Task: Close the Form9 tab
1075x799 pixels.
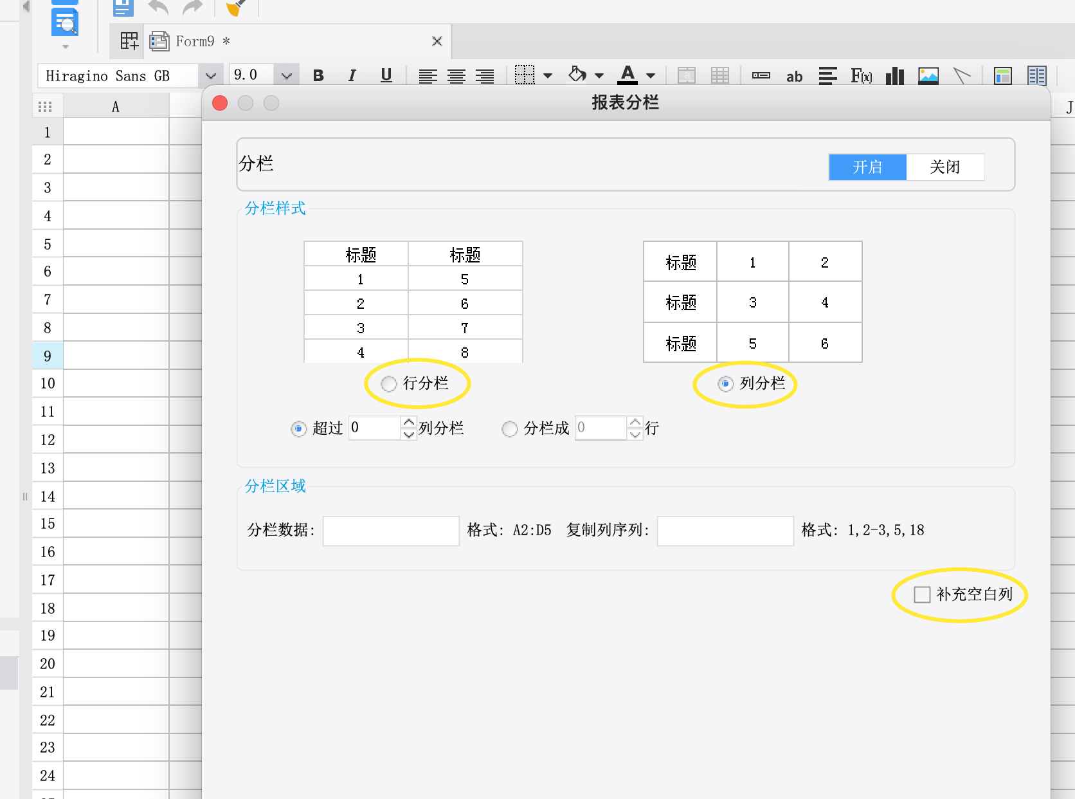Action: (437, 41)
